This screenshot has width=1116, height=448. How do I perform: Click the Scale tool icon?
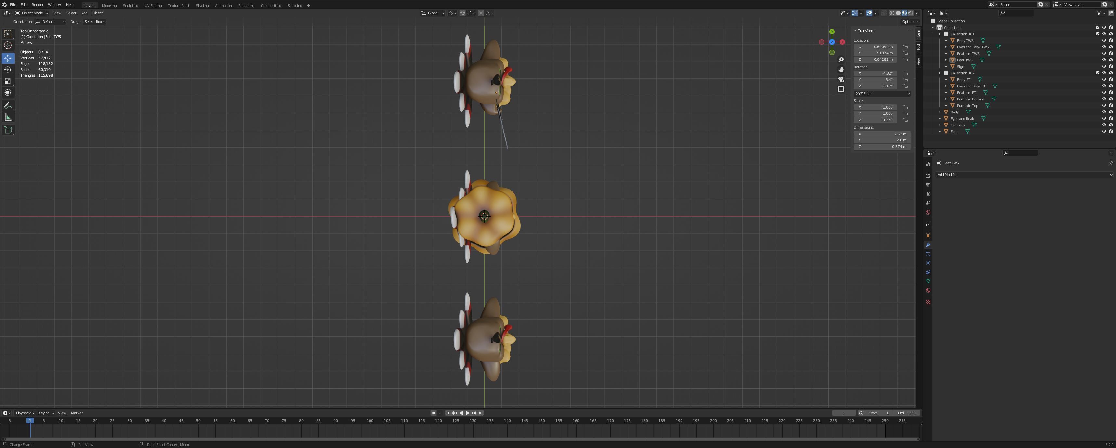point(8,81)
